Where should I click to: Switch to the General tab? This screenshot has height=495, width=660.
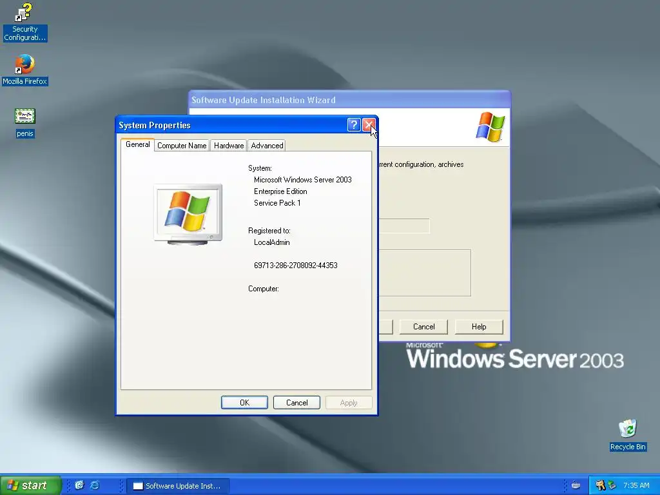coord(138,144)
